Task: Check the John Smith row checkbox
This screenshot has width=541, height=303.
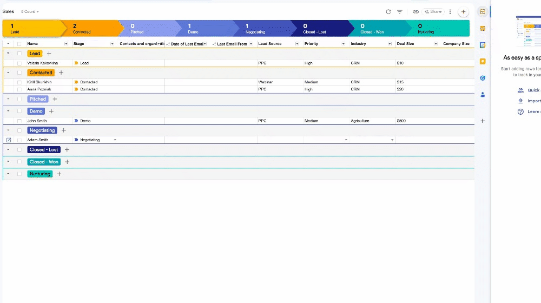Action: (19, 121)
